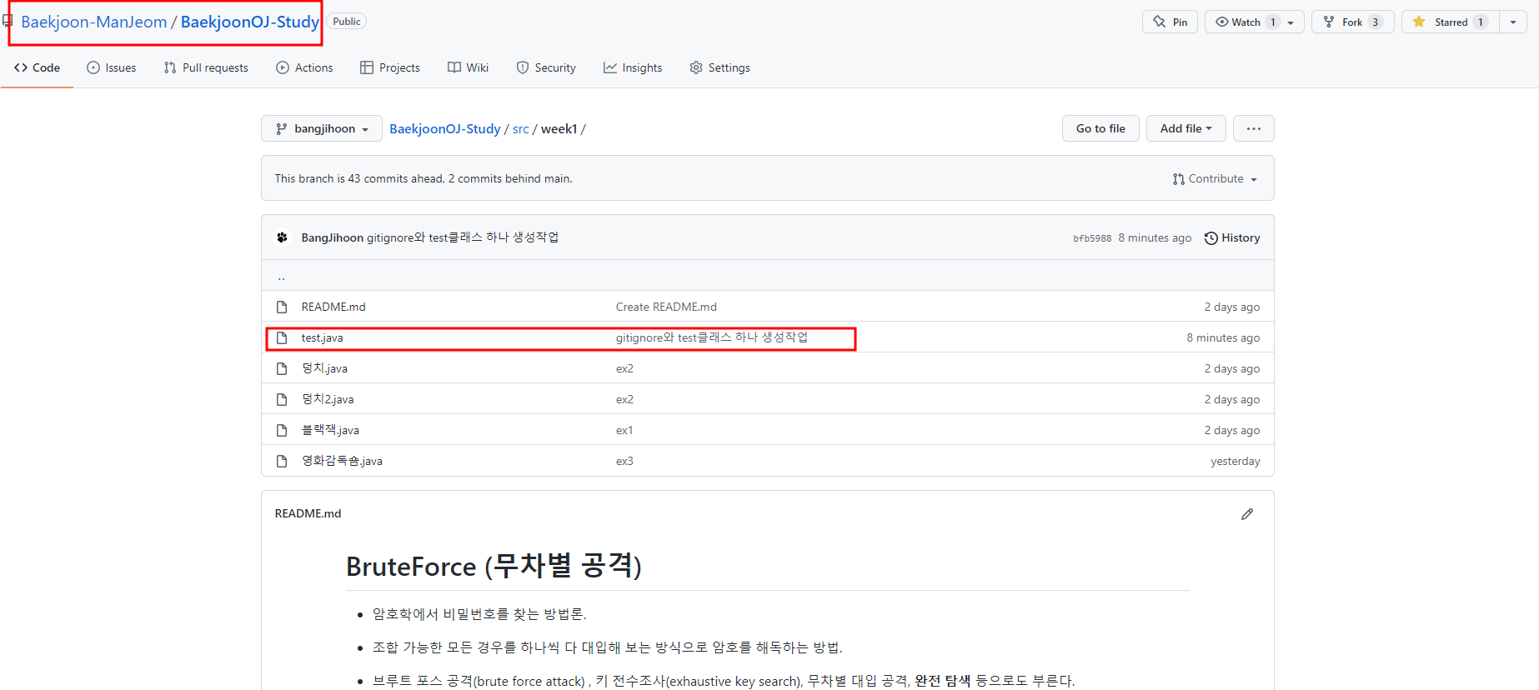Open the ex3 commit message
The image size is (1539, 690).
pos(624,461)
